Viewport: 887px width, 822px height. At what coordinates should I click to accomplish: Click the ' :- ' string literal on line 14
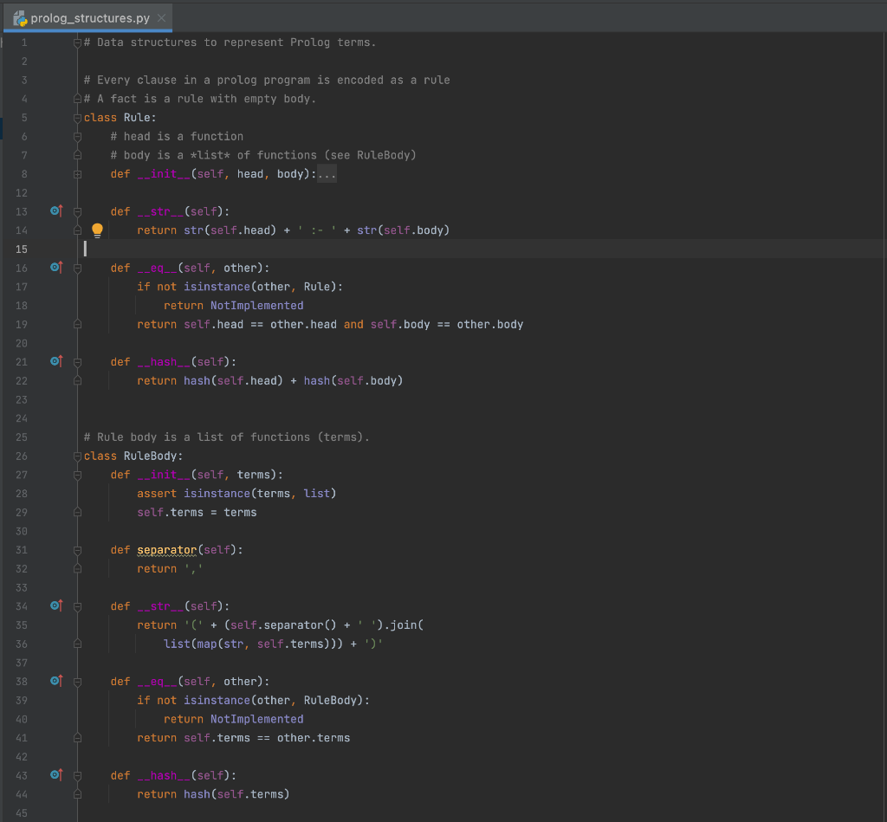(317, 230)
